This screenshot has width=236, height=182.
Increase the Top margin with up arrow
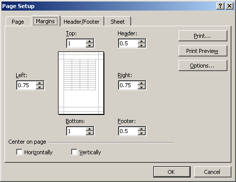point(90,41)
